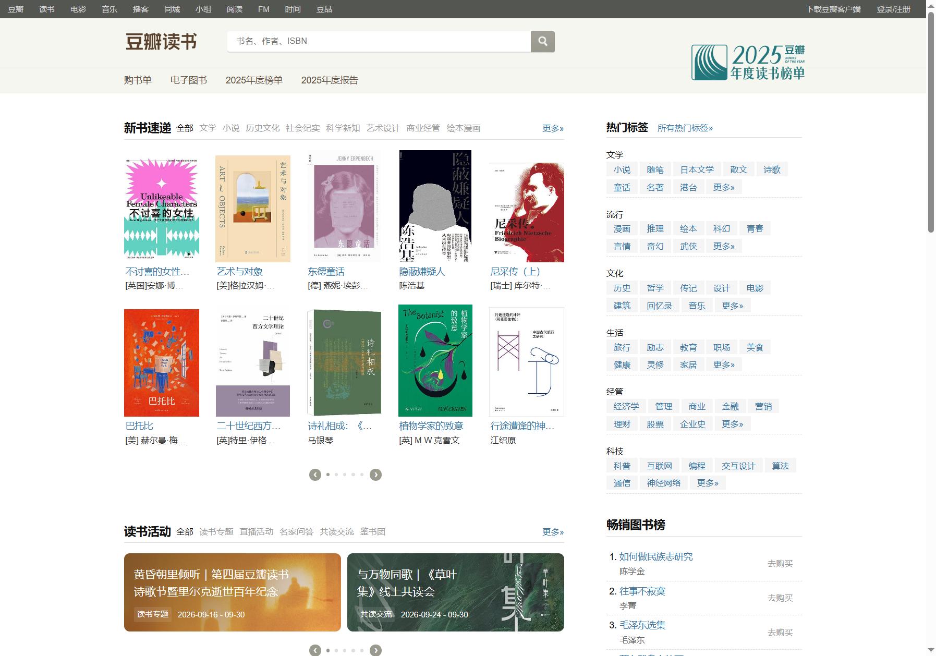This screenshot has width=936, height=656.
Task: Go to next page of 新书速递 carousel
Action: tap(375, 475)
